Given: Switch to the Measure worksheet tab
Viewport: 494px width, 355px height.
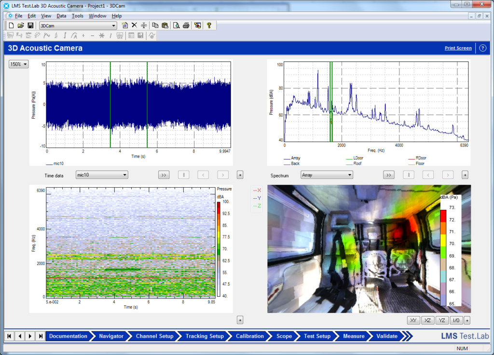Looking at the screenshot, I should pos(354,336).
